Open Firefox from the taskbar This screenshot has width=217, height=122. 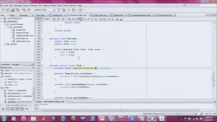pos(73,119)
